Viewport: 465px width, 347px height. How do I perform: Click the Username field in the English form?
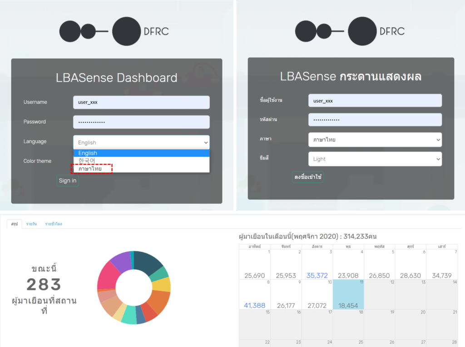point(141,102)
